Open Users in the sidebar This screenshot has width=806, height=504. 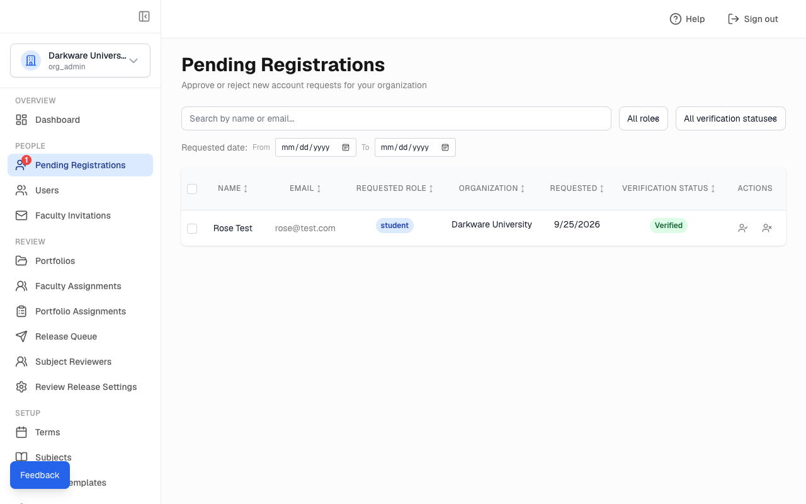coord(80,190)
